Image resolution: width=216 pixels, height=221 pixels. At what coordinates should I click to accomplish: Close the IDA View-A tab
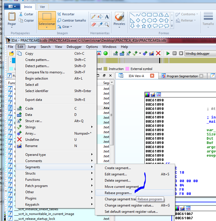click(152, 76)
